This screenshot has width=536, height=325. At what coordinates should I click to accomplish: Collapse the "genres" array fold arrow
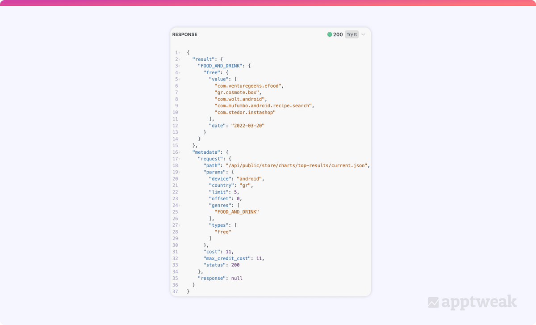coord(180,205)
